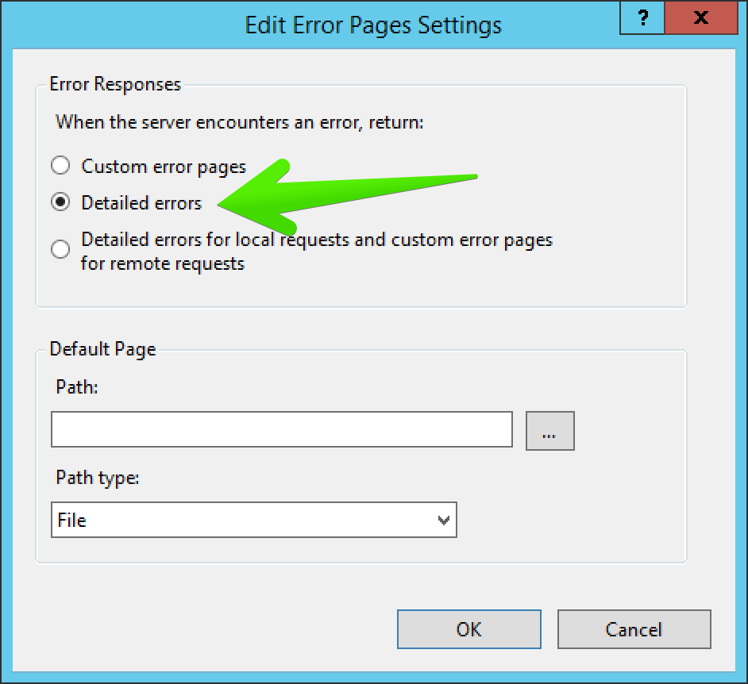Click the Custom error pages label text
Viewport: 748px width, 684px height.
(x=164, y=167)
